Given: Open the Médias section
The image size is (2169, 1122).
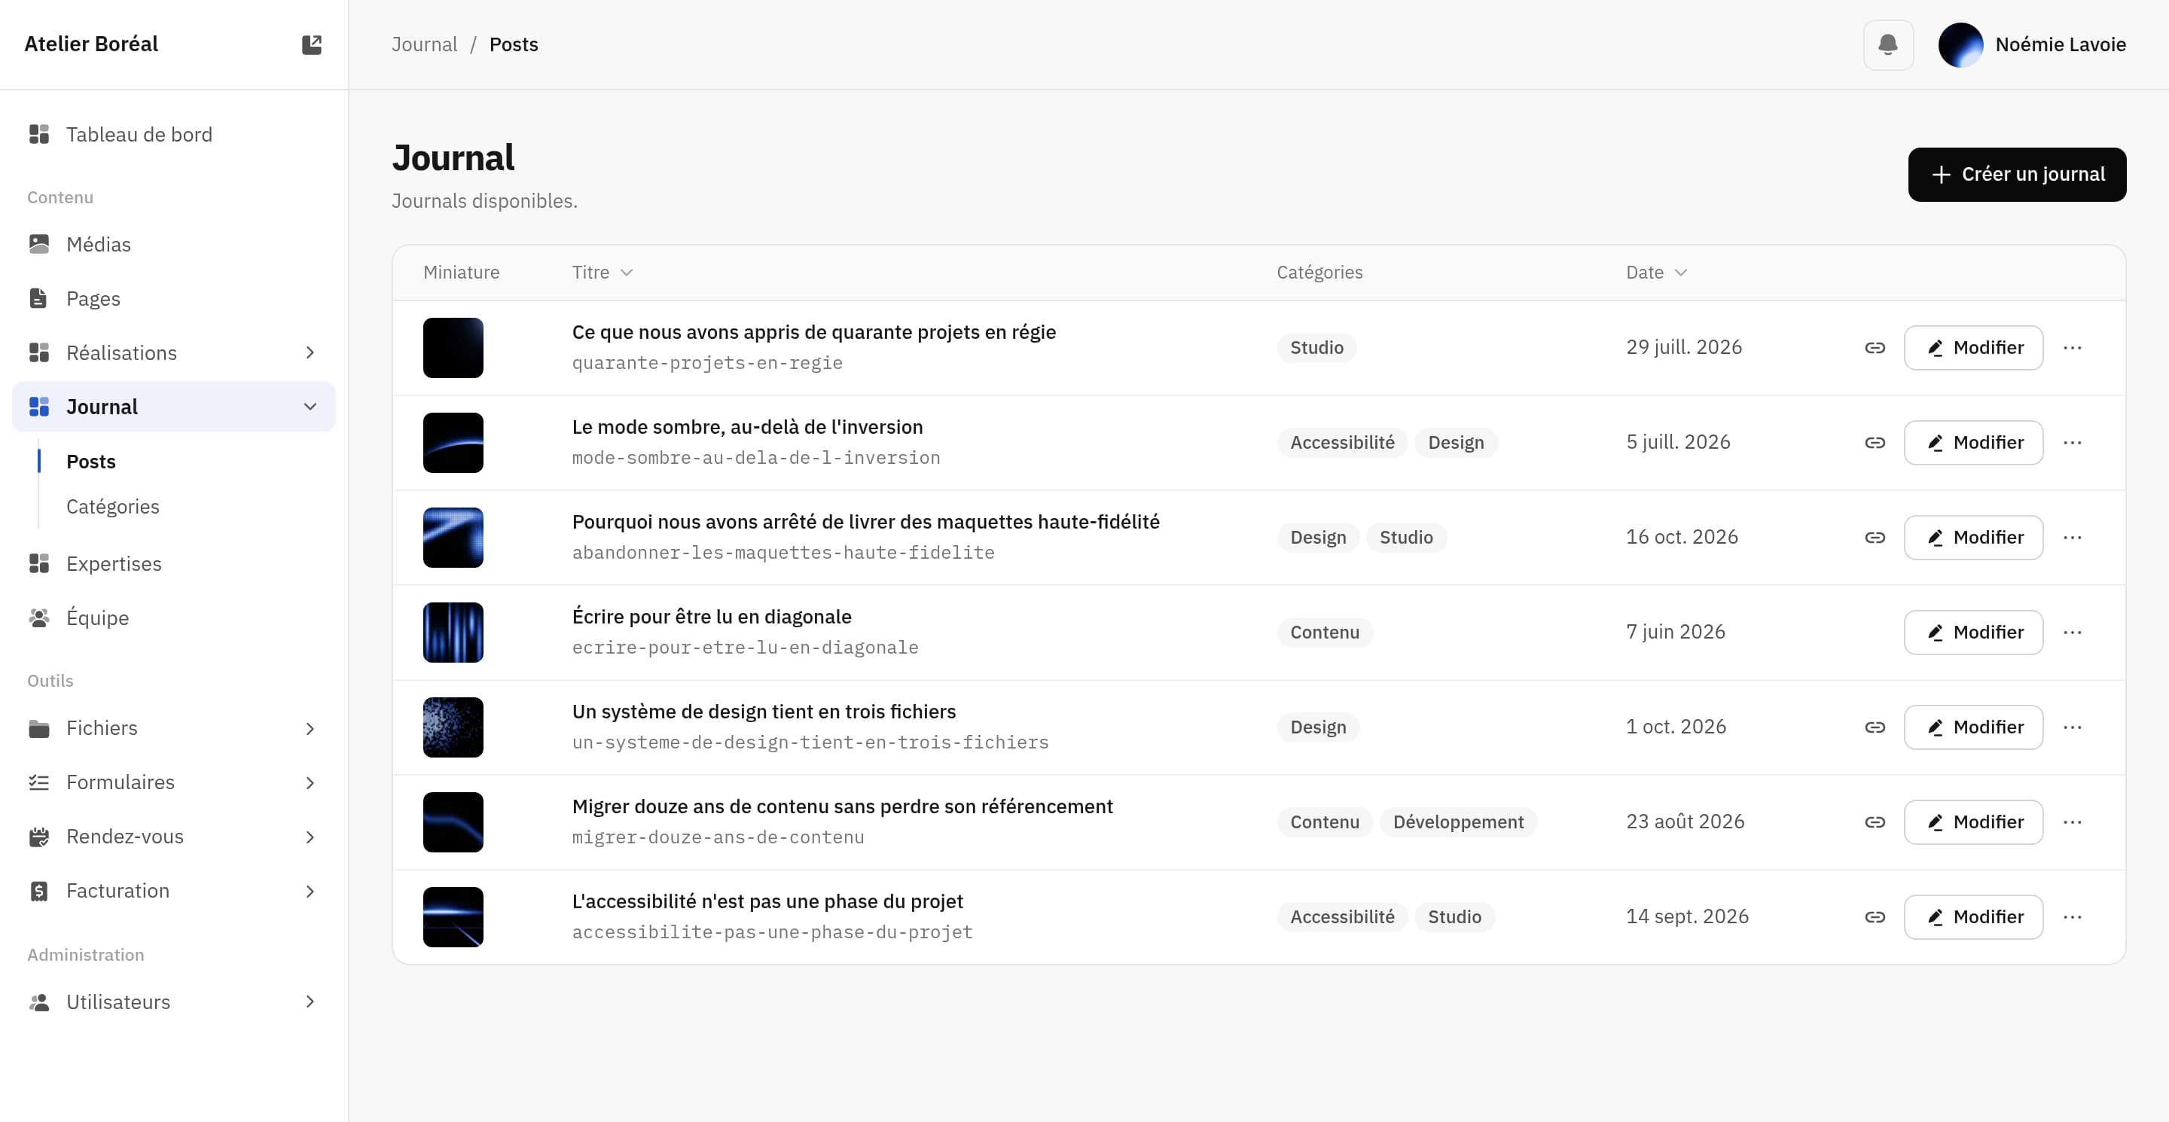Looking at the screenshot, I should [x=173, y=244].
